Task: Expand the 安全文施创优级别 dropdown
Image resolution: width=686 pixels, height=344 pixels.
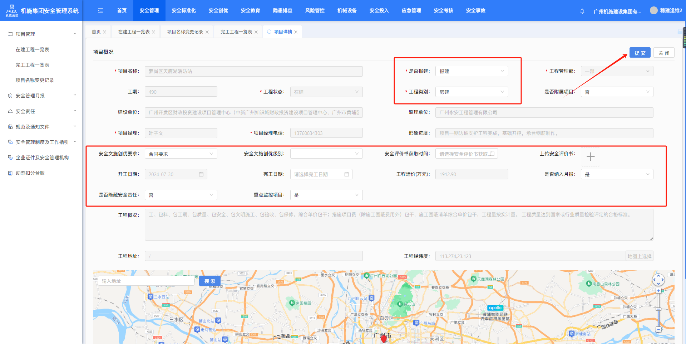Action: [x=326, y=154]
